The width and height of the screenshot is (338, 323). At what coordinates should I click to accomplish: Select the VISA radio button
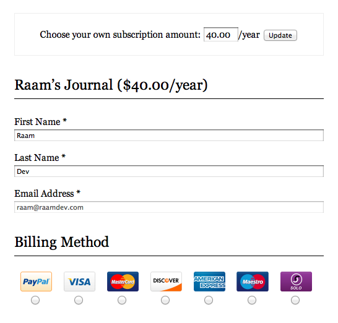(x=79, y=300)
